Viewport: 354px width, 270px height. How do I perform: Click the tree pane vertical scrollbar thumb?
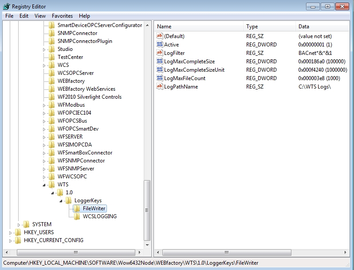click(147, 210)
